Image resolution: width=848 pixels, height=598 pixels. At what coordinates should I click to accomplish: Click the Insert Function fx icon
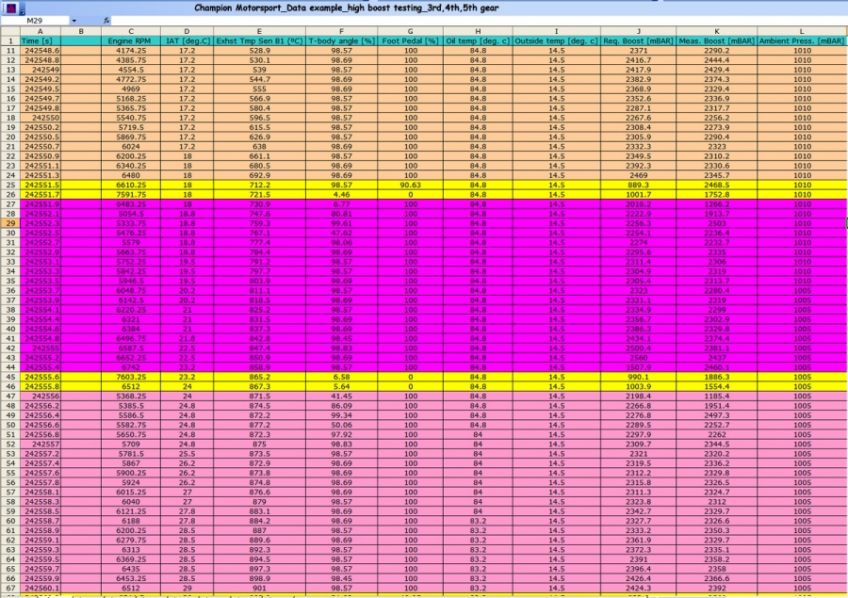pos(106,21)
